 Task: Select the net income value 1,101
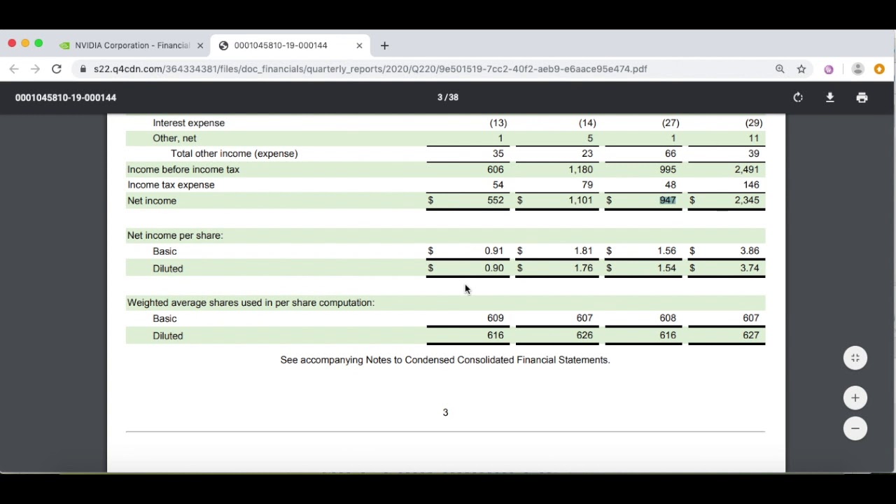(x=580, y=200)
